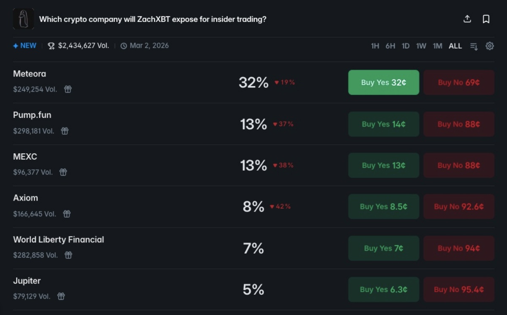Image resolution: width=507 pixels, height=315 pixels.
Task: Select the 1H time range
Action: pos(375,46)
